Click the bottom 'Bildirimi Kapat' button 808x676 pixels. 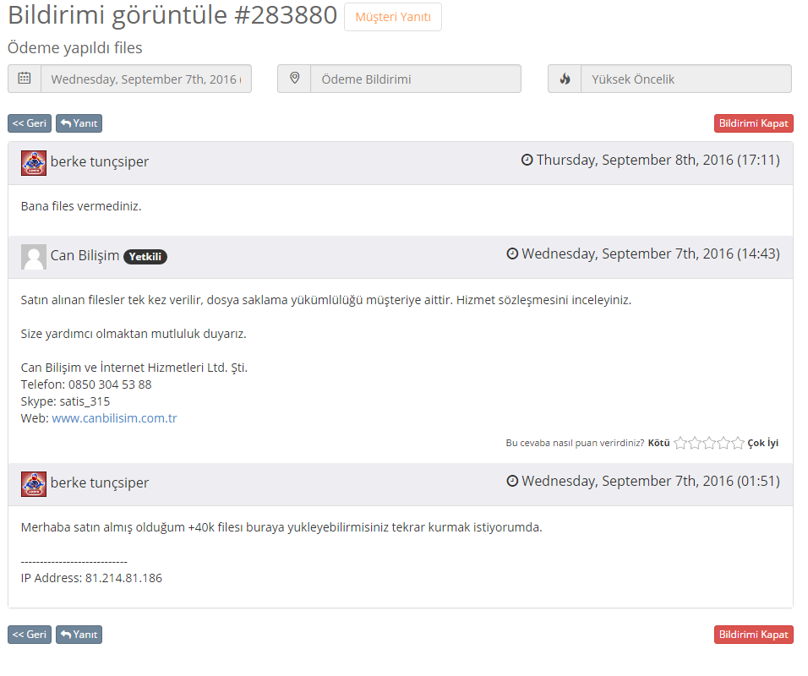click(x=753, y=635)
